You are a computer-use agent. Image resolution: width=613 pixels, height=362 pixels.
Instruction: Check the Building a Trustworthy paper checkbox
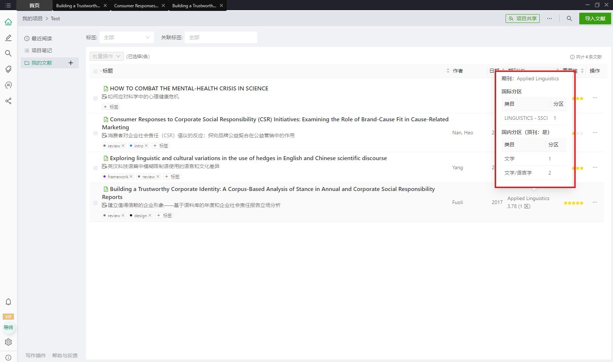[95, 203]
